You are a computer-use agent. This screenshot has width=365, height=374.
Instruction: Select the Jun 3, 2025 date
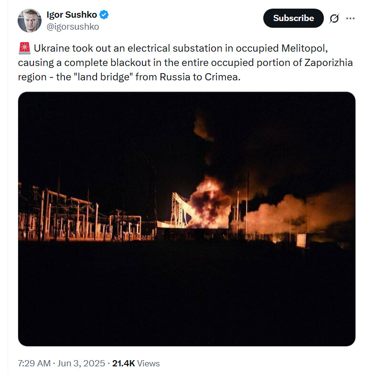tap(81, 363)
